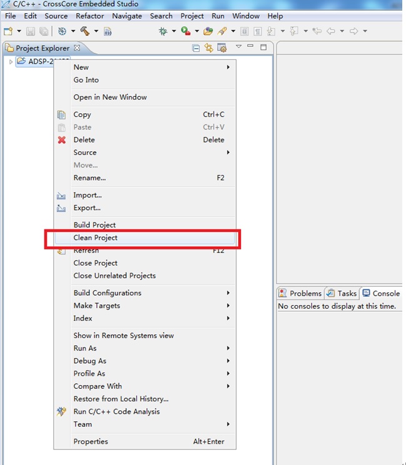Open the dropdown beside manage configurations icon
This screenshot has width=406, height=465.
[73, 31]
